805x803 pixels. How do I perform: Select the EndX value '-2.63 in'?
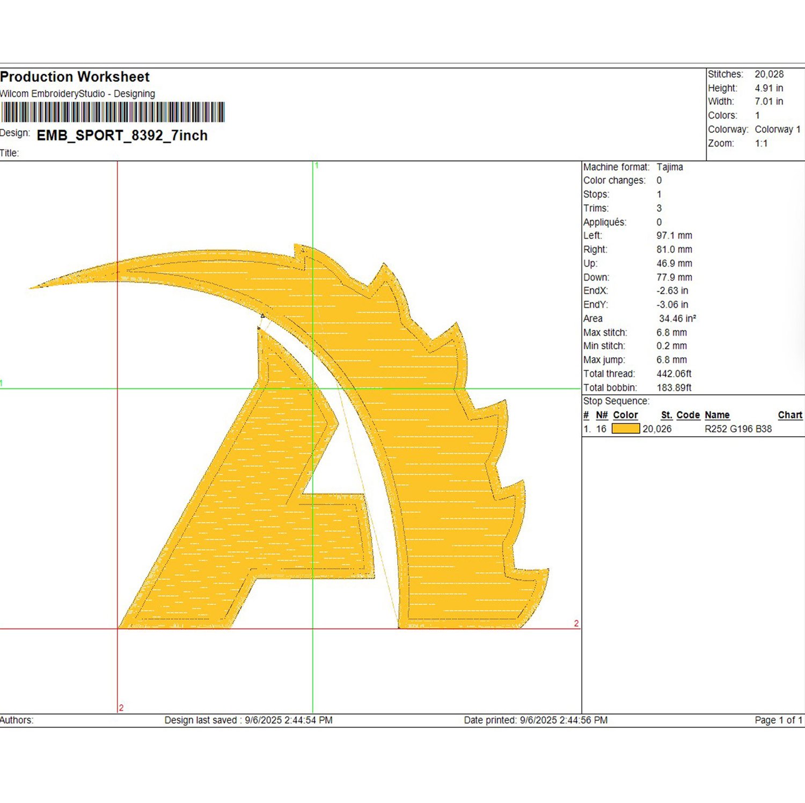point(672,291)
